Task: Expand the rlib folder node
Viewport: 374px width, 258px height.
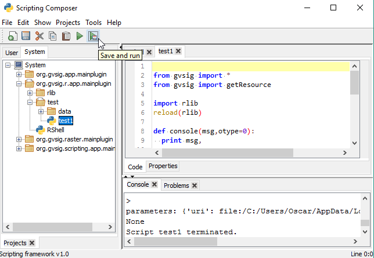Action: pyautogui.click(x=30, y=93)
